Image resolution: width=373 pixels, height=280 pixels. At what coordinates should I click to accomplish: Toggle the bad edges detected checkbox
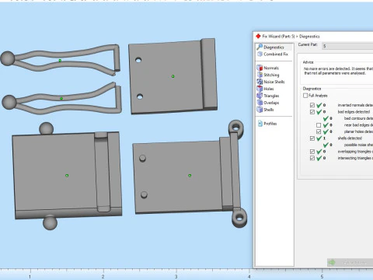pos(312,112)
